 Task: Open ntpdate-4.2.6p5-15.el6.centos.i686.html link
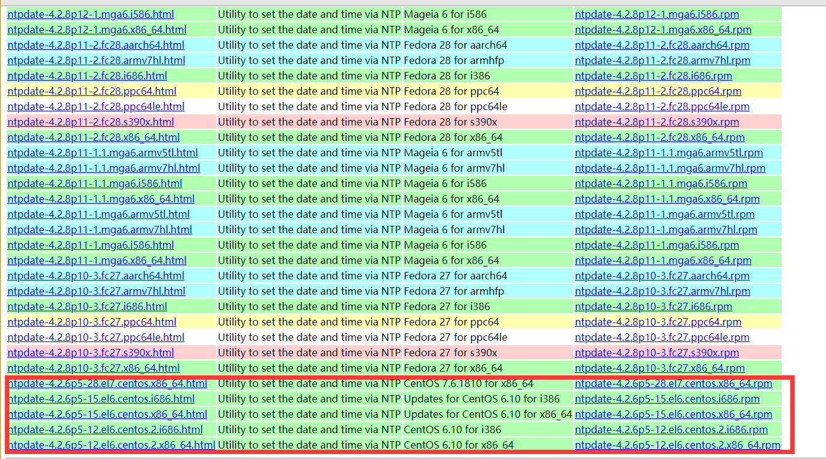coord(102,399)
